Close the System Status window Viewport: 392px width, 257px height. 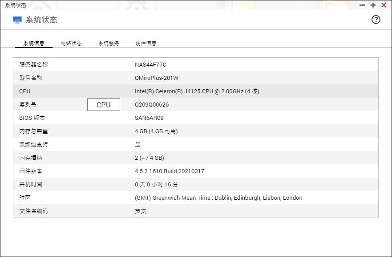pos(384,5)
